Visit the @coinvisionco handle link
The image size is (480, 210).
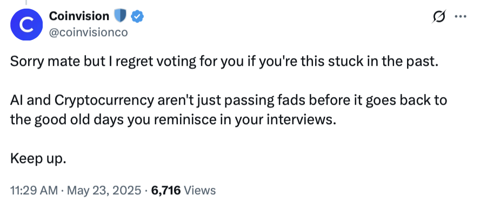coord(88,32)
